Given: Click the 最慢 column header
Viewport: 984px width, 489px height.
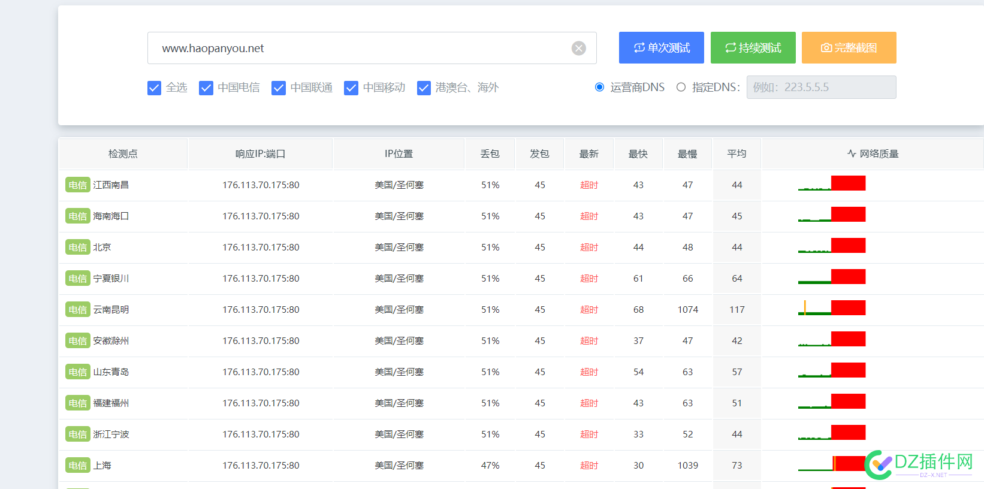Looking at the screenshot, I should (687, 154).
